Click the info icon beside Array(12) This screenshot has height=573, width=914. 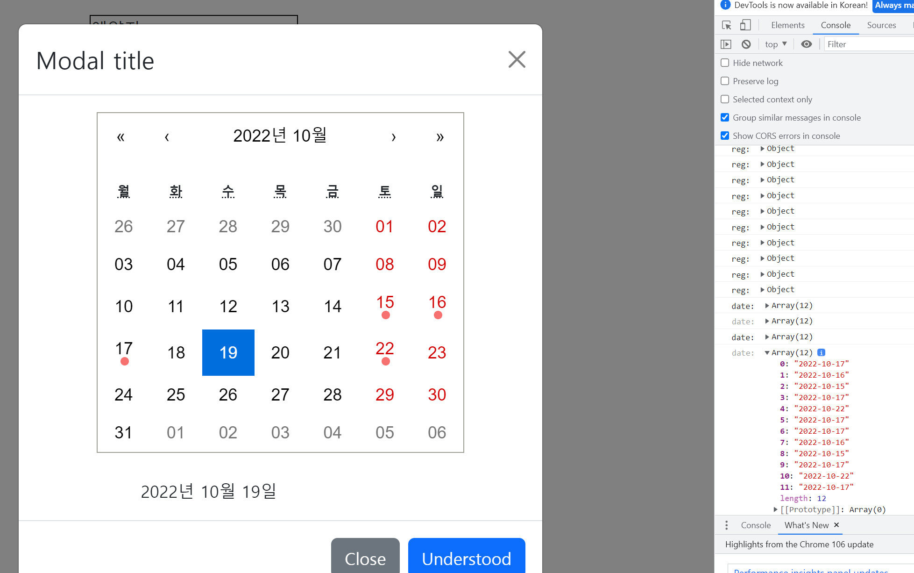pos(821,352)
